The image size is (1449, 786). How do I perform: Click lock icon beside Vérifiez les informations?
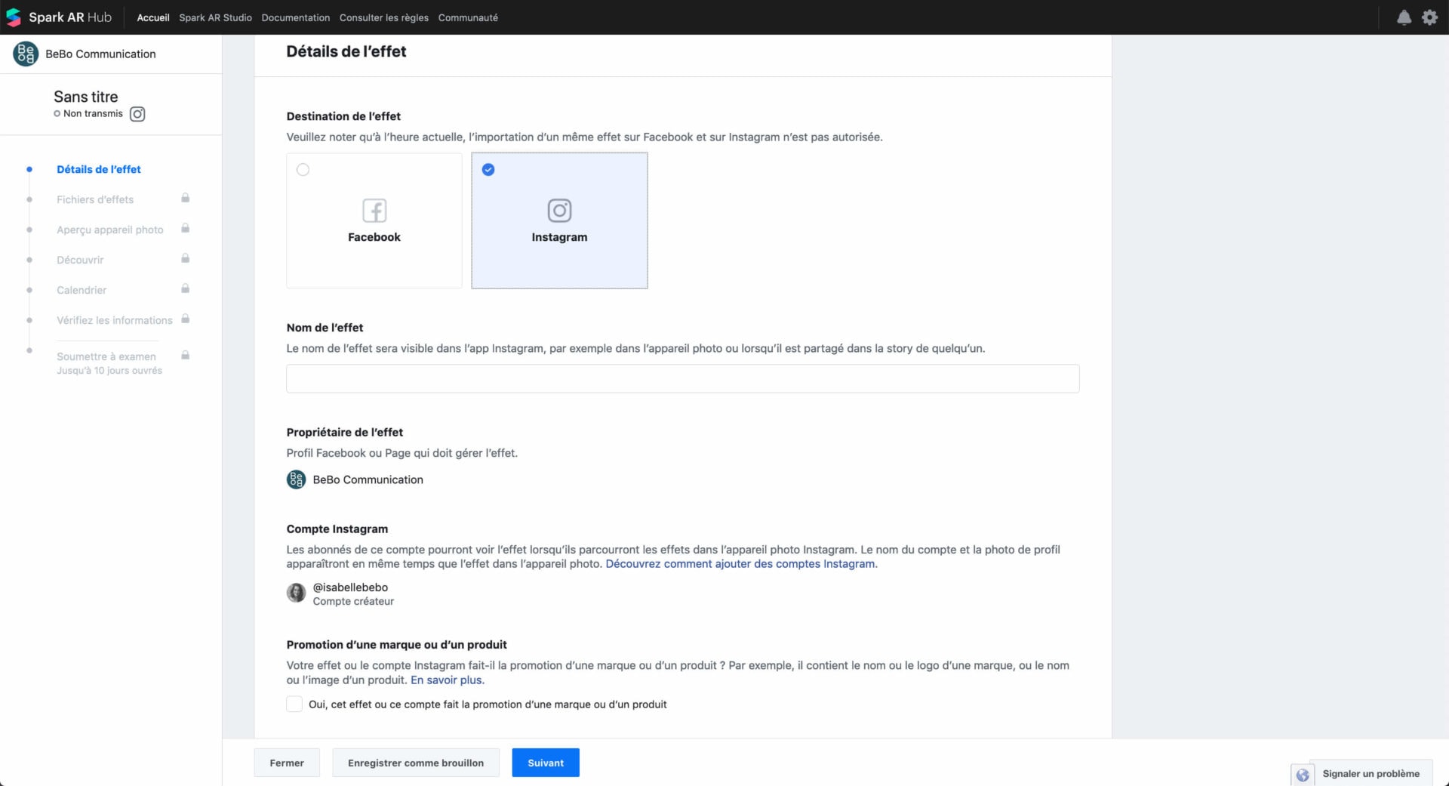pyautogui.click(x=185, y=319)
